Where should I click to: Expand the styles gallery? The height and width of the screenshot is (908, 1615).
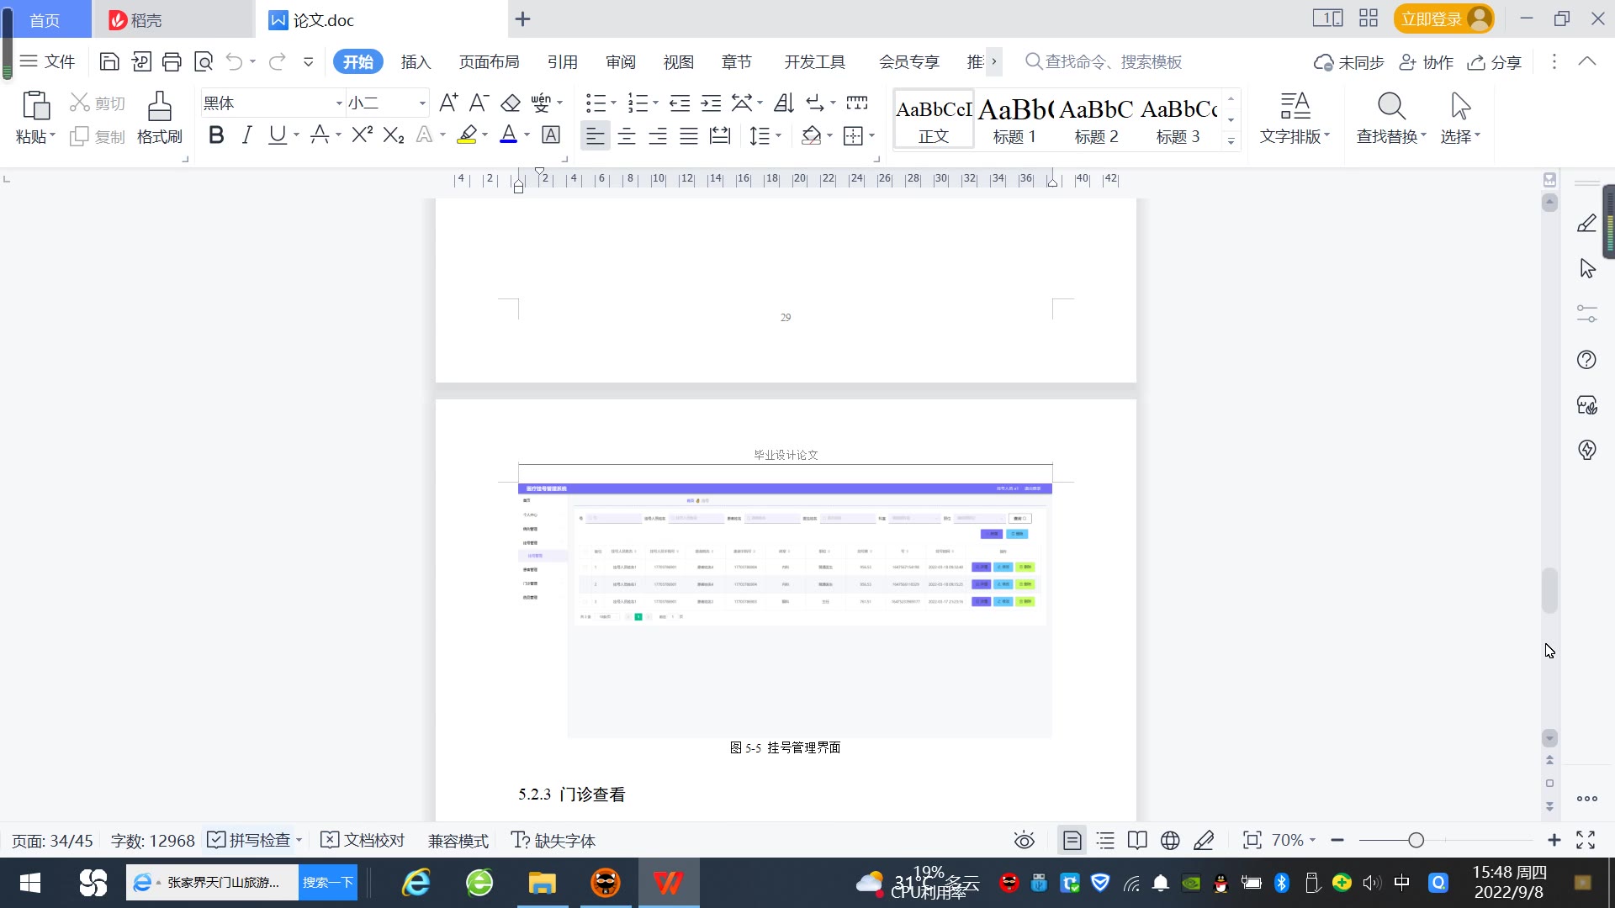click(x=1231, y=141)
